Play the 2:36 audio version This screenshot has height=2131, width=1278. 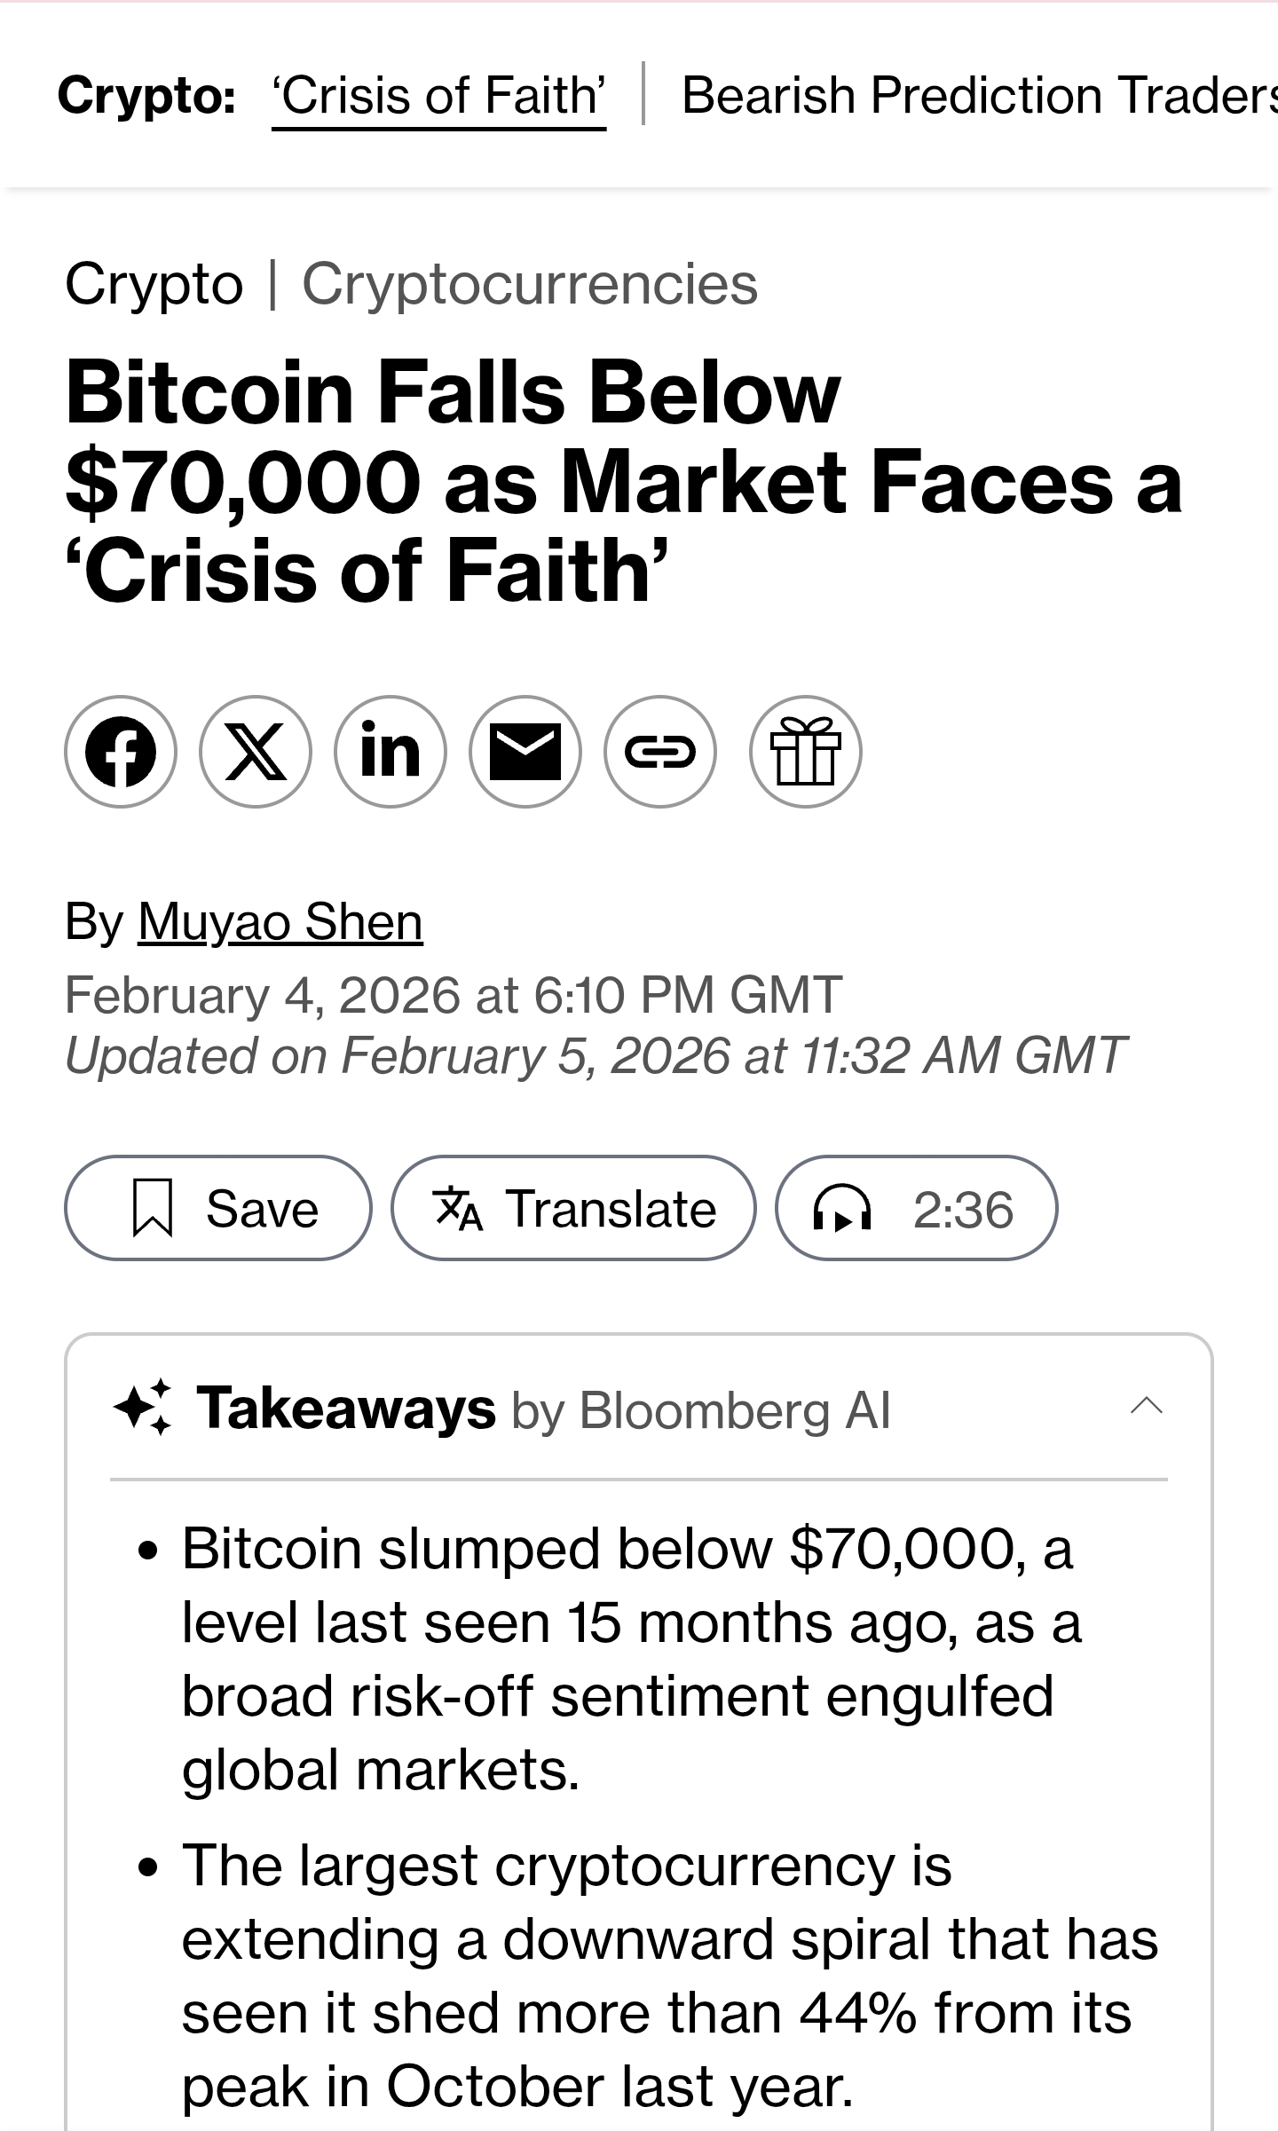(916, 1208)
